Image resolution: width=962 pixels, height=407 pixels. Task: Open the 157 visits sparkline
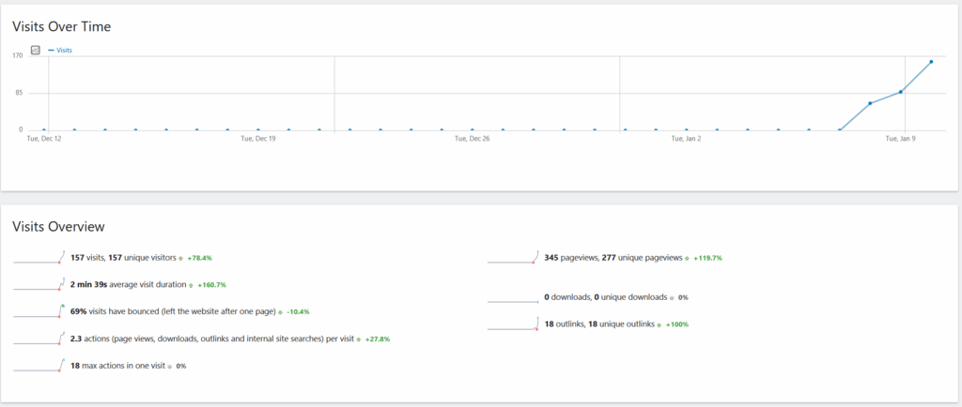click(x=39, y=257)
